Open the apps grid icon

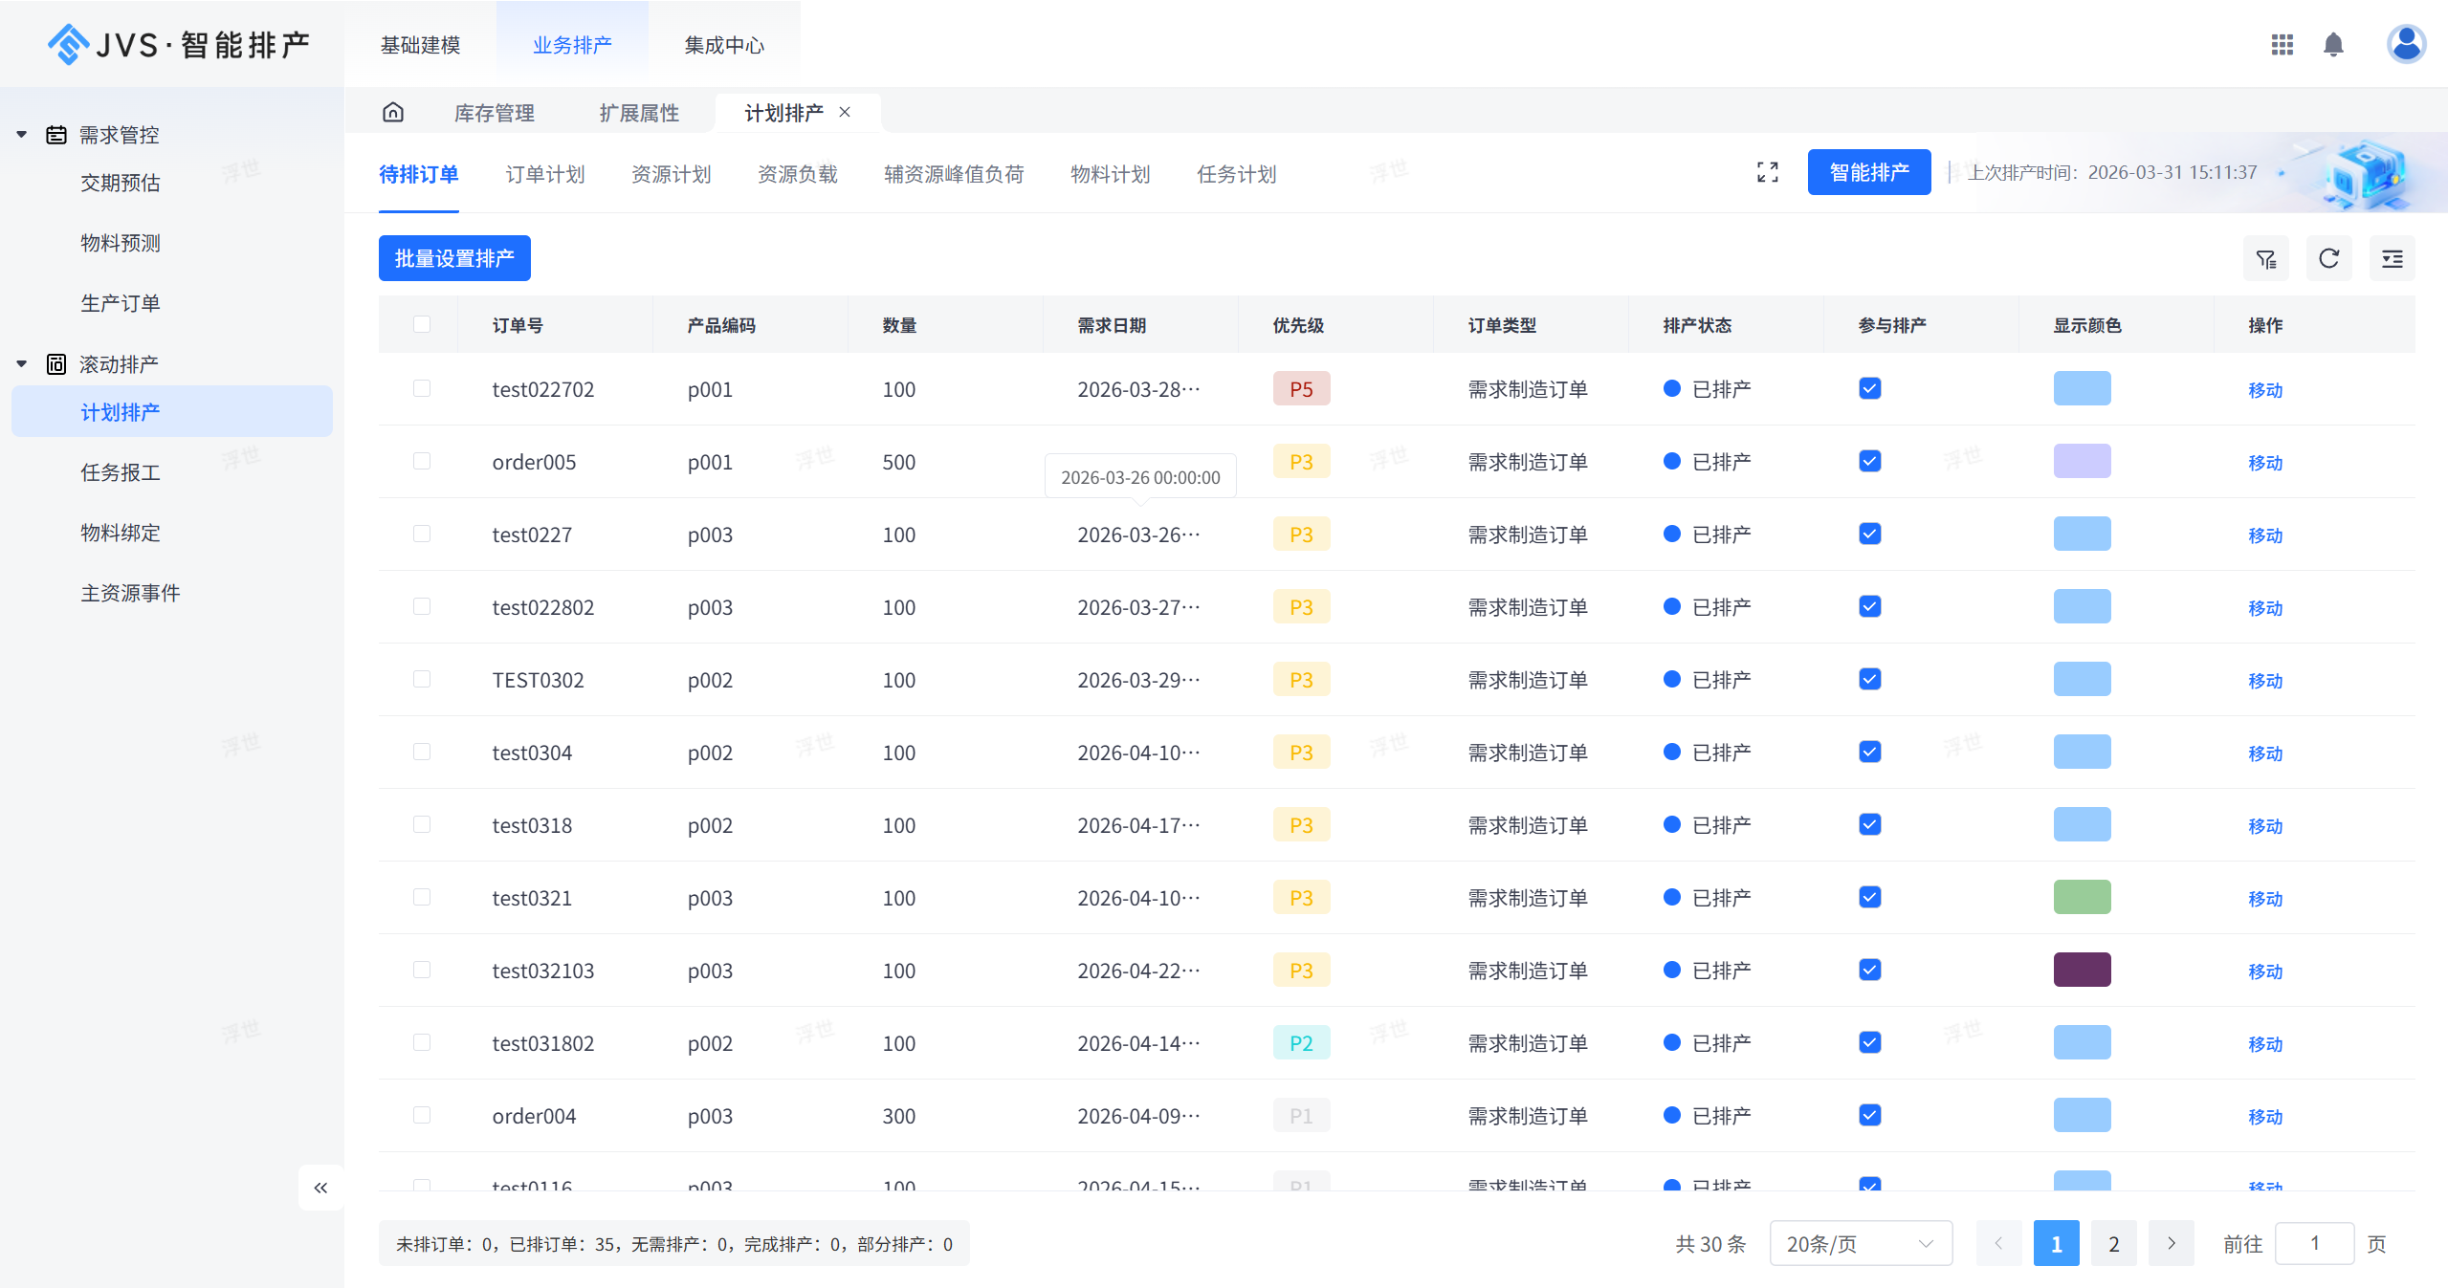click(2282, 45)
